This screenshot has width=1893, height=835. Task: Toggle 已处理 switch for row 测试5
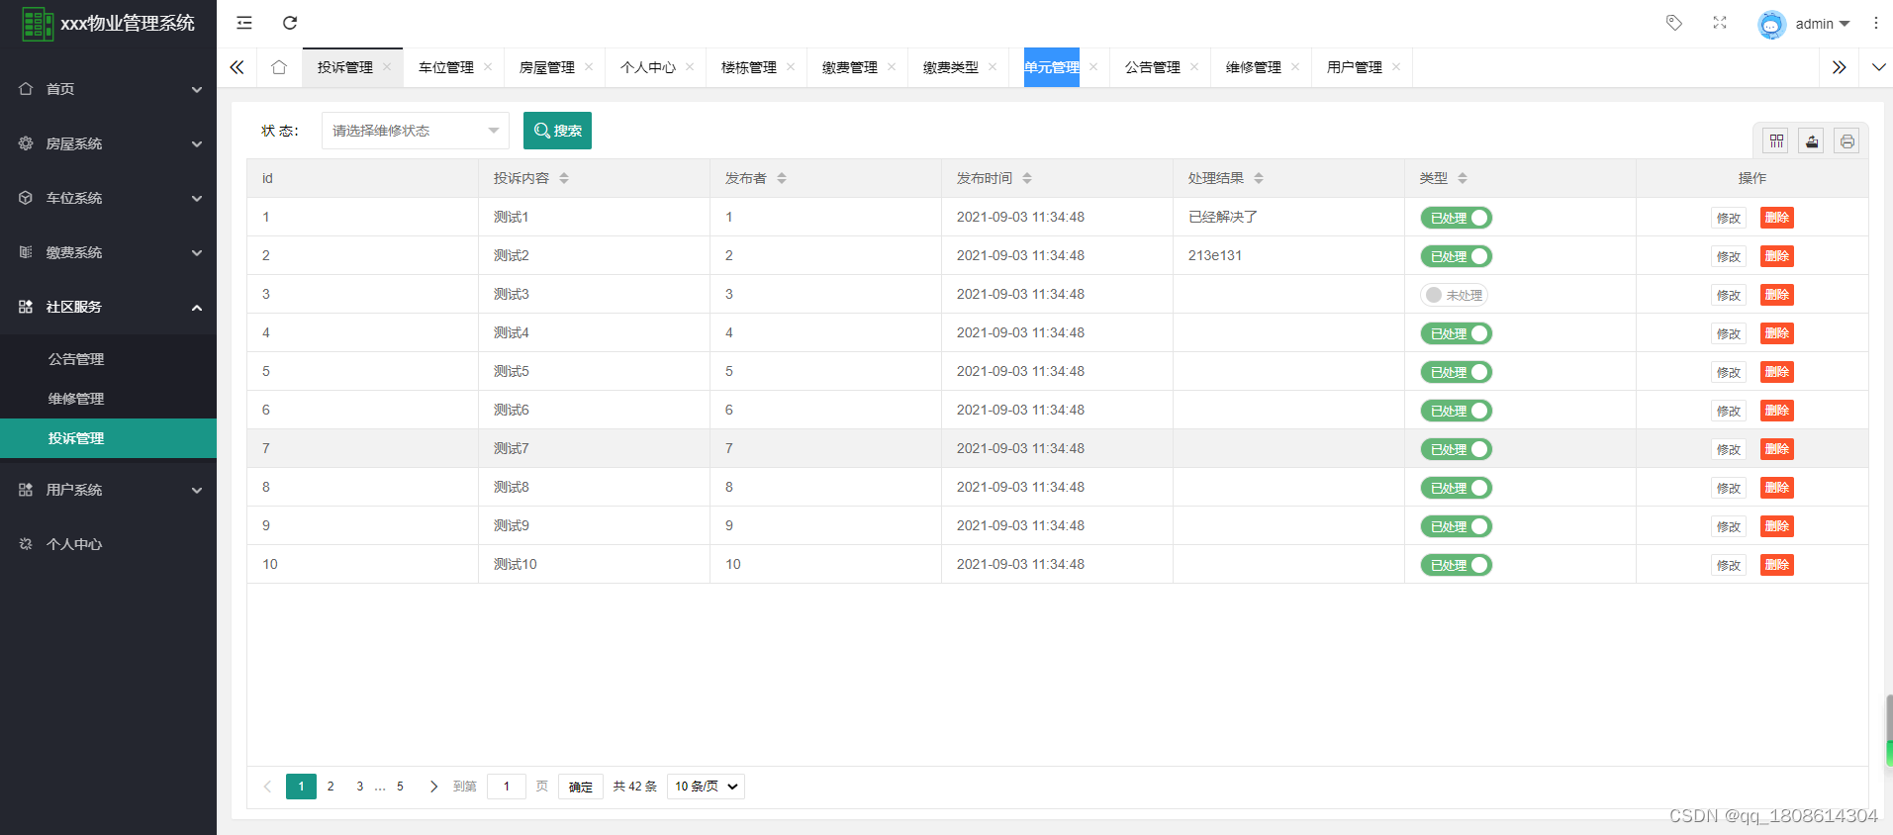point(1457,372)
